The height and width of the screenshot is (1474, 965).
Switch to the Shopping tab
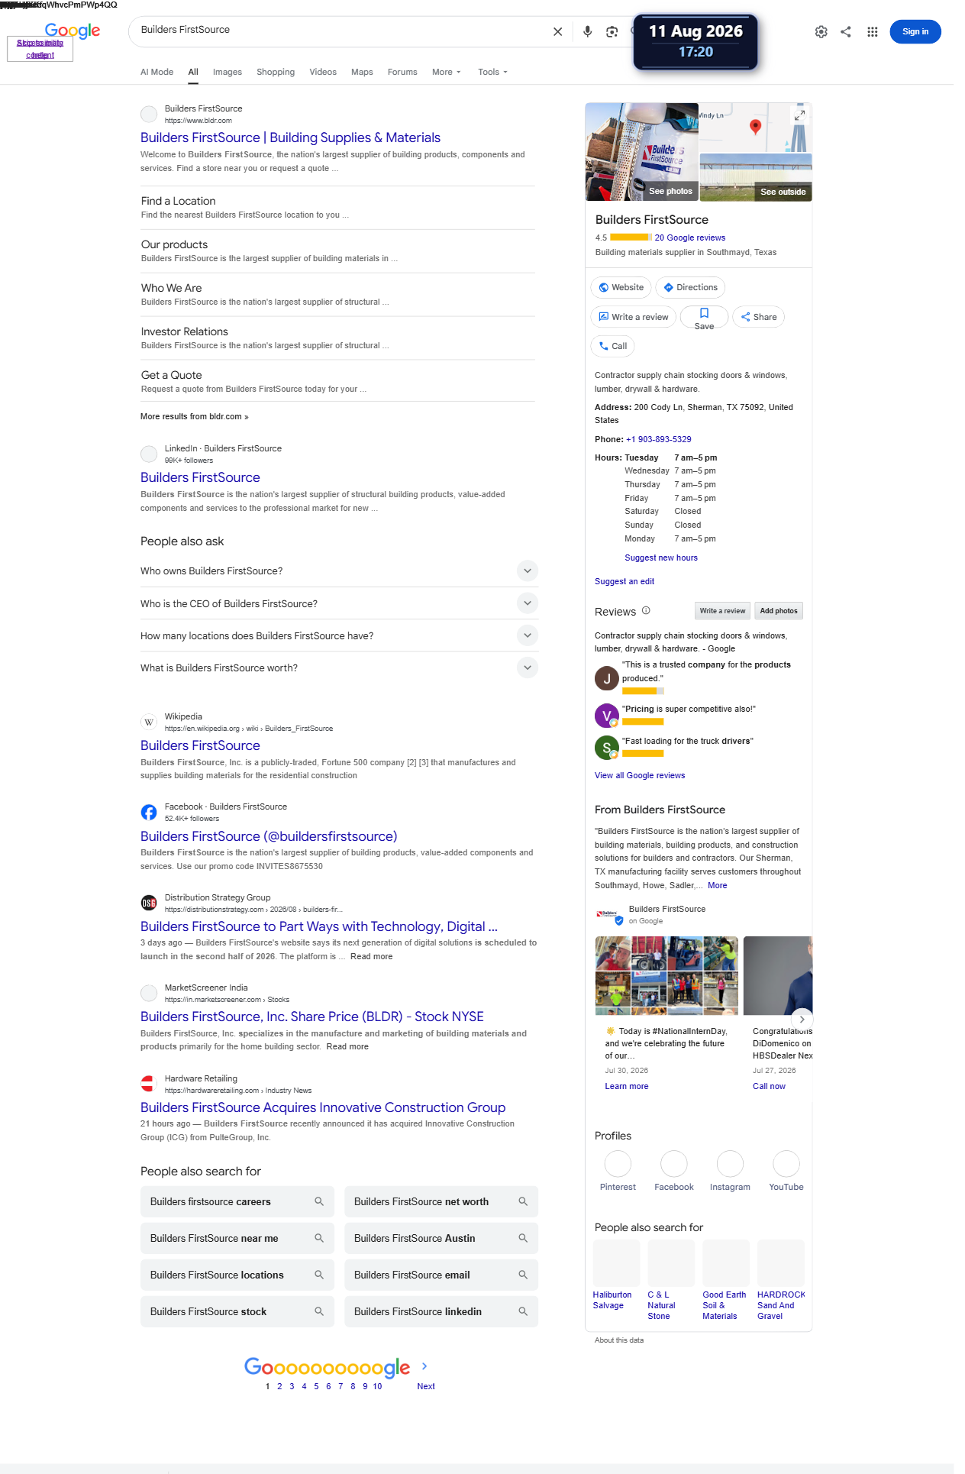276,72
